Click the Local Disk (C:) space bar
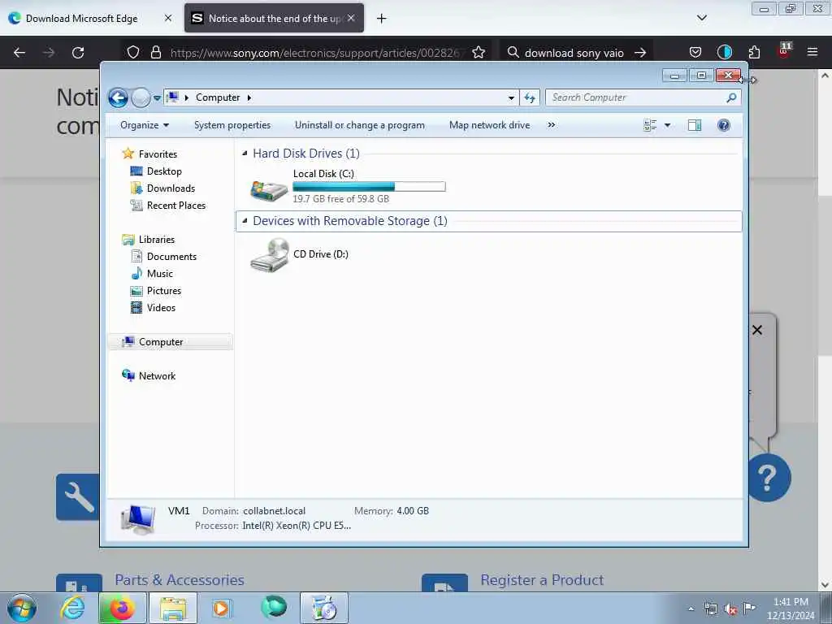832x624 pixels. point(369,187)
